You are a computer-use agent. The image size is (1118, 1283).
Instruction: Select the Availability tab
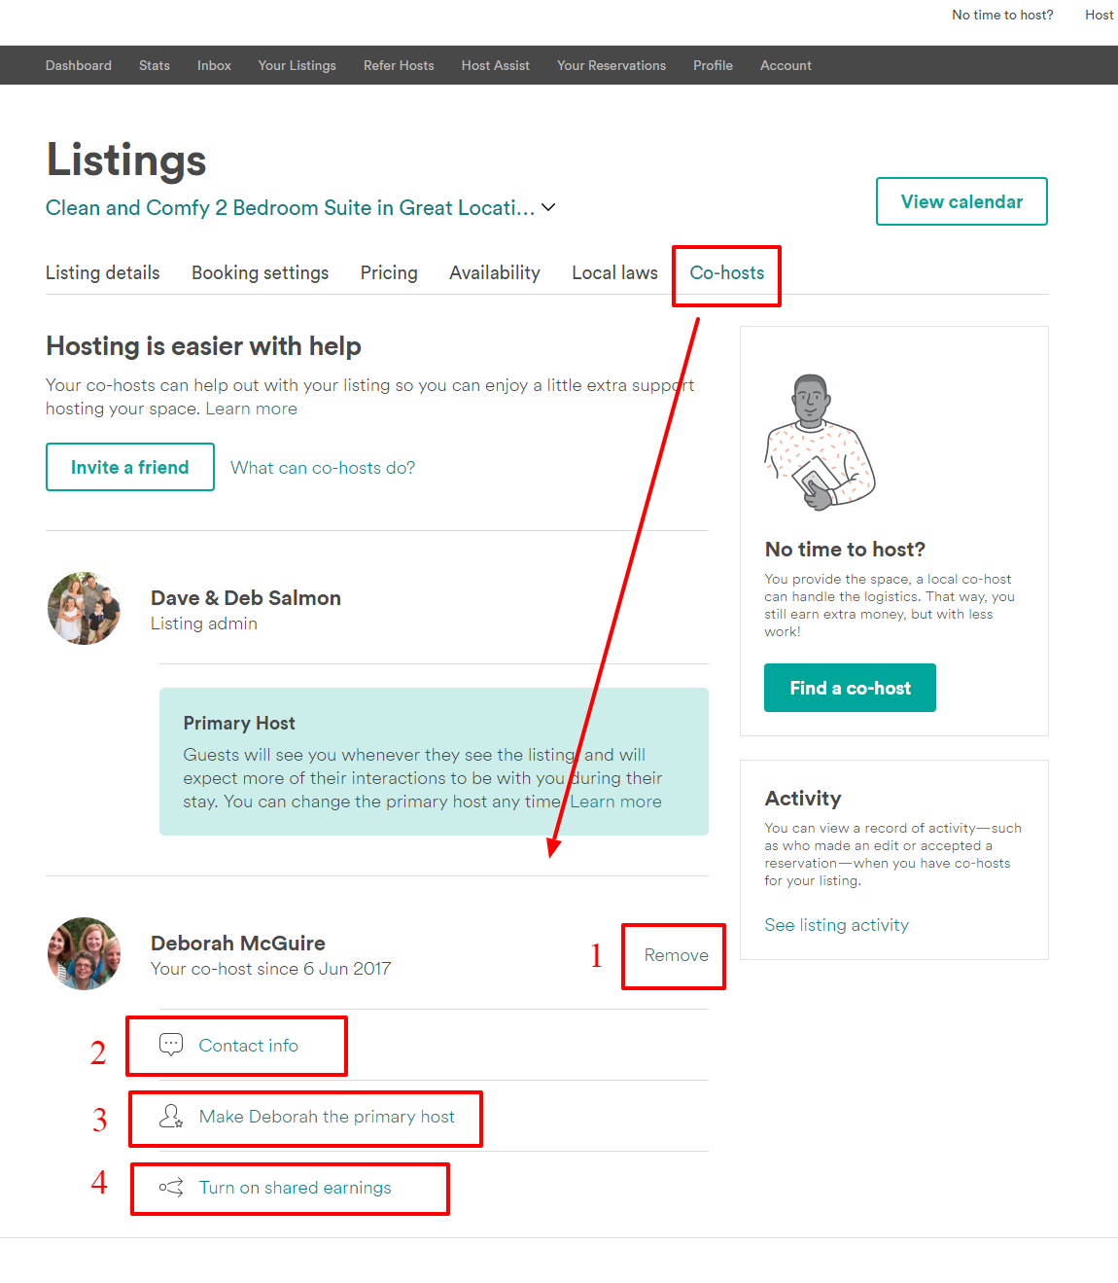pos(494,273)
